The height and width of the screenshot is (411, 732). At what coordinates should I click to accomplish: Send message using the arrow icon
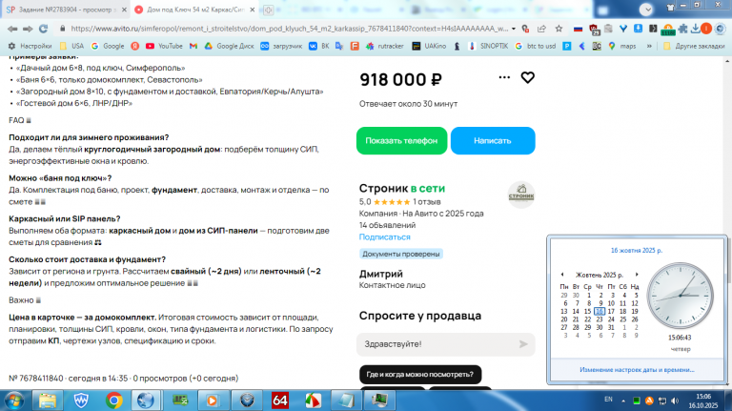(523, 344)
